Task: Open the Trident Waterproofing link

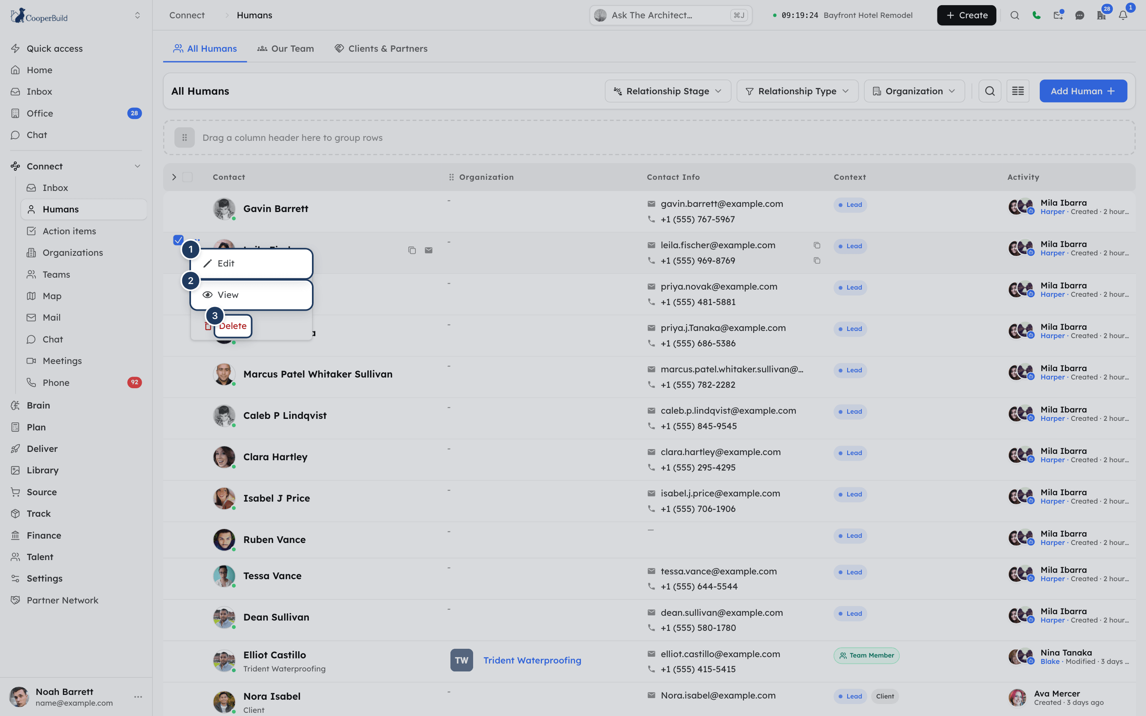Action: coord(532,660)
